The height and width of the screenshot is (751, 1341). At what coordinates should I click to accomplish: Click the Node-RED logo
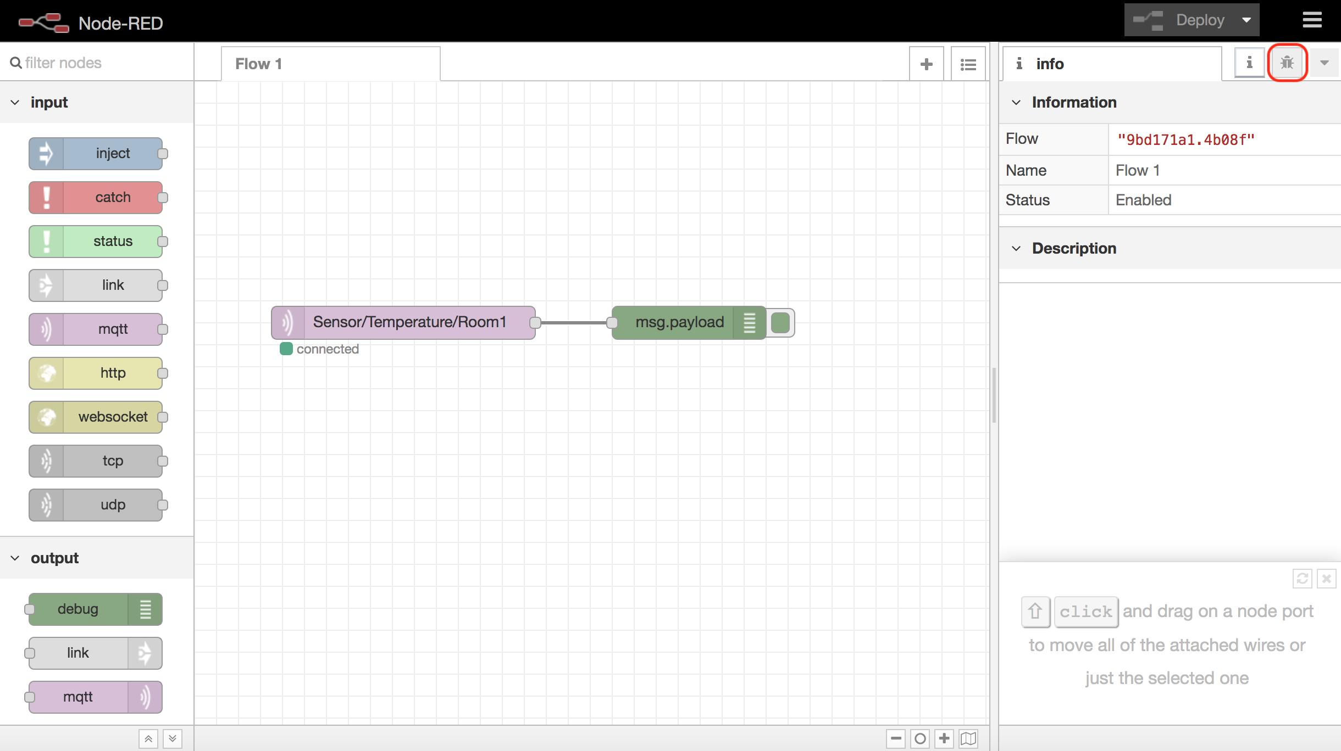(x=91, y=23)
